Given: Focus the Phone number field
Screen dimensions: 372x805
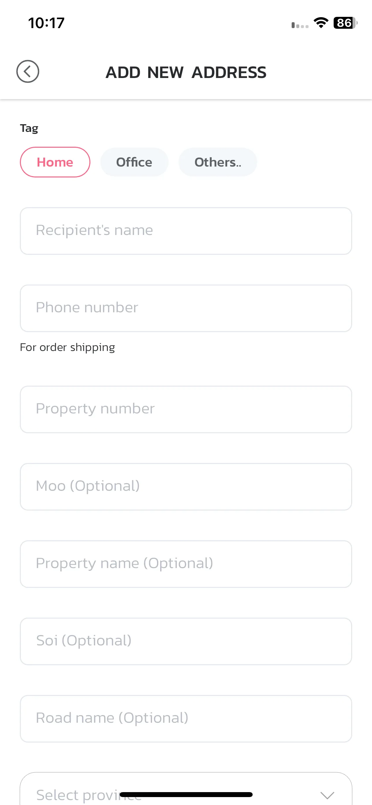Looking at the screenshot, I should [186, 308].
